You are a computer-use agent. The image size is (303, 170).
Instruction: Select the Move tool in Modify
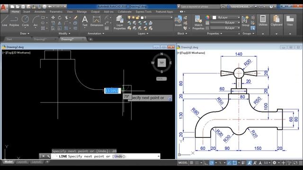pyautogui.click(x=53, y=17)
